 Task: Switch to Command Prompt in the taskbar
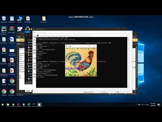pos(34,105)
